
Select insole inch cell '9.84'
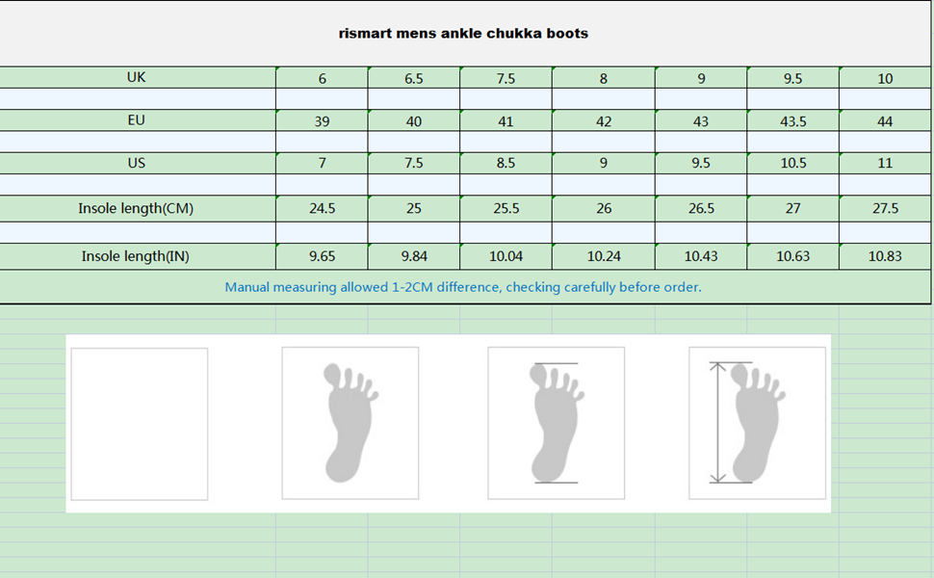(x=414, y=256)
